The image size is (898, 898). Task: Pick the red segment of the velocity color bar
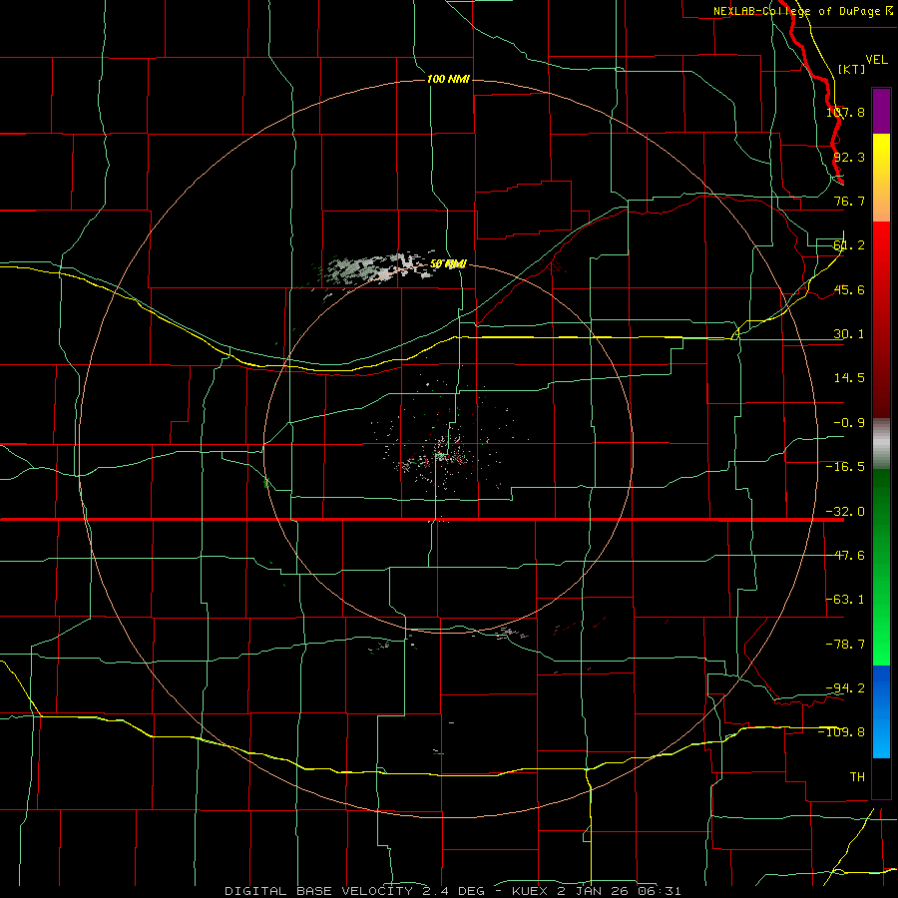tap(881, 319)
